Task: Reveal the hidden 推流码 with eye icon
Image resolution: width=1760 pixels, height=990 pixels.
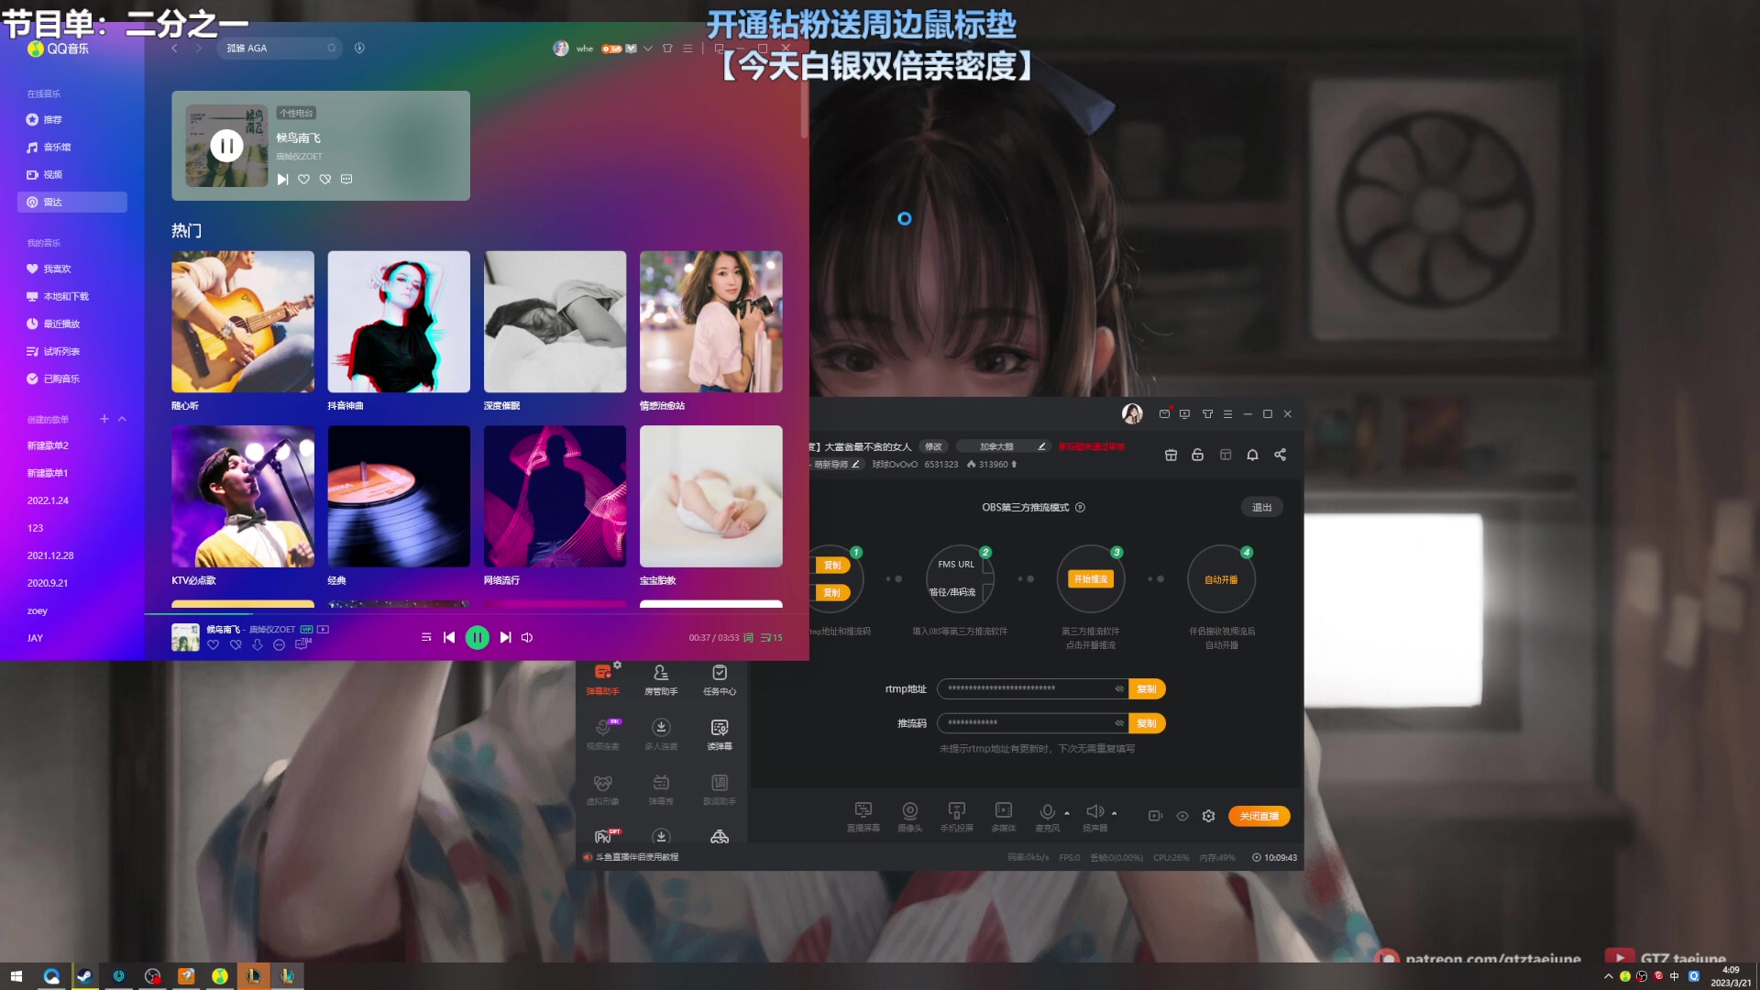Action: click(x=1119, y=723)
